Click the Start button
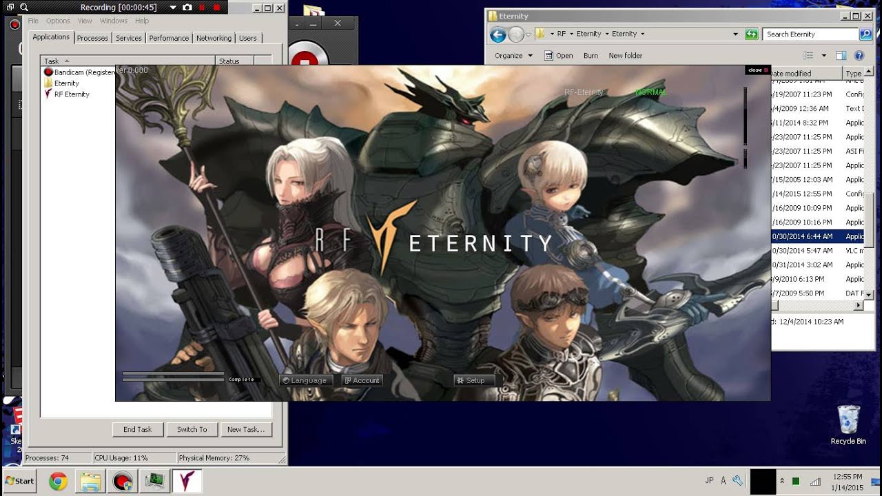The image size is (882, 496). pyautogui.click(x=20, y=481)
